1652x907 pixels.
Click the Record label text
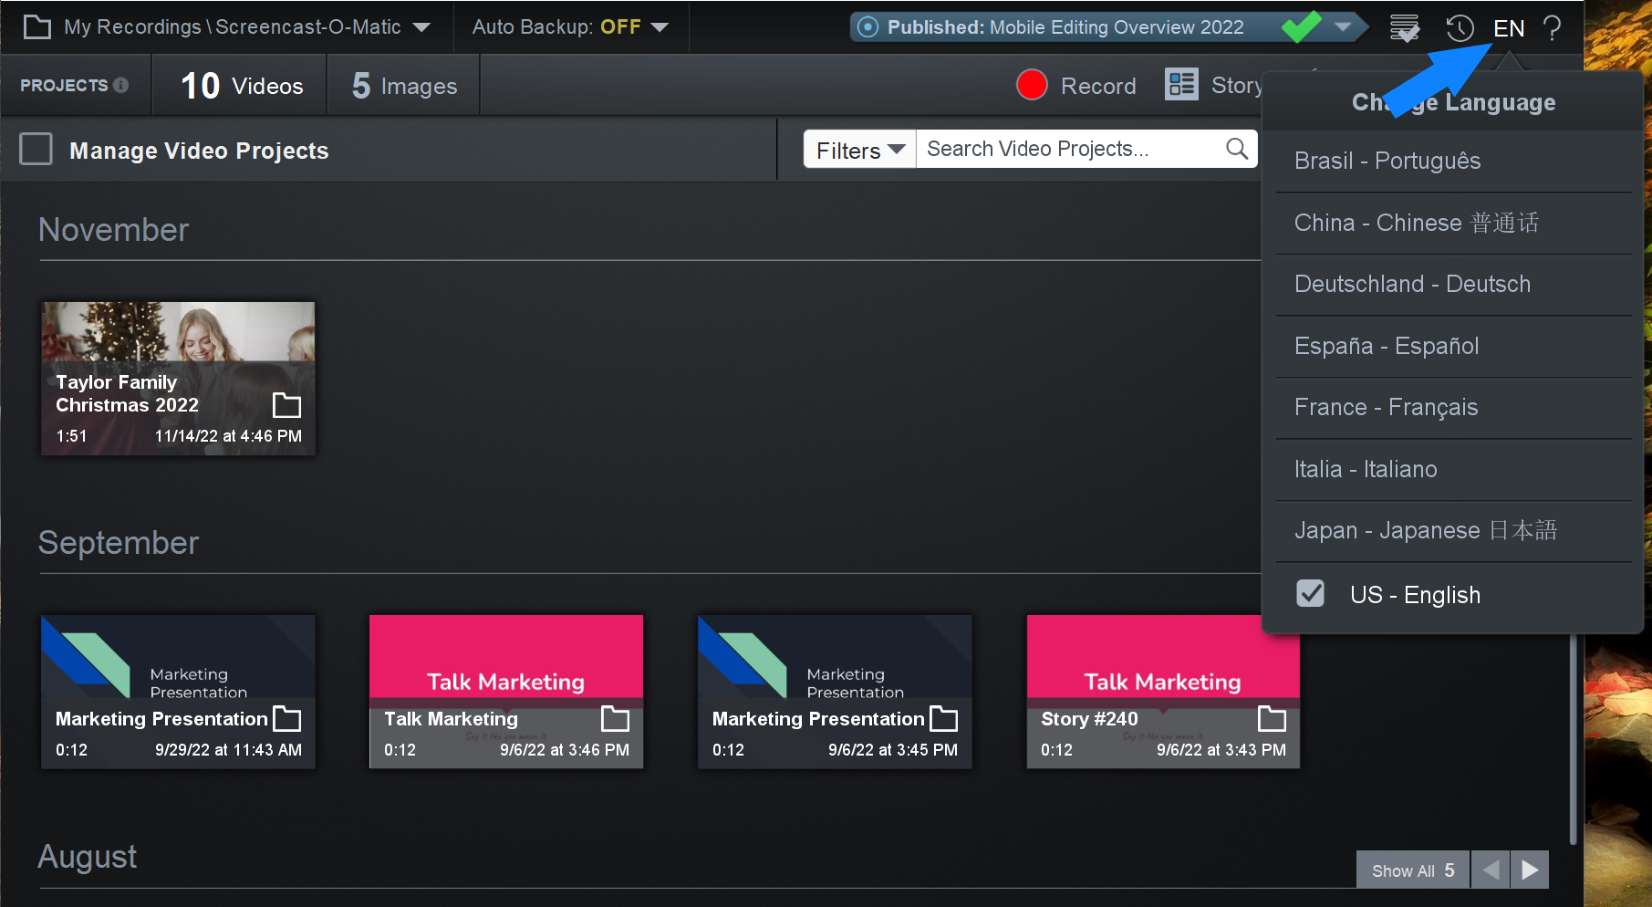pos(1098,86)
